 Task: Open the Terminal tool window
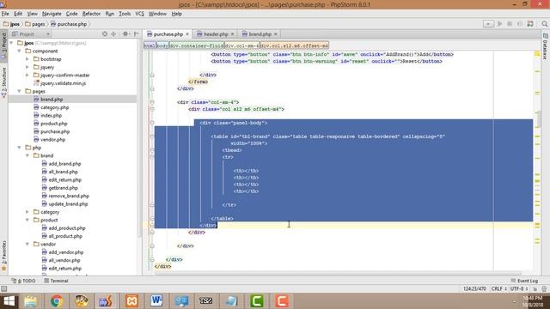pyautogui.click(x=56, y=281)
